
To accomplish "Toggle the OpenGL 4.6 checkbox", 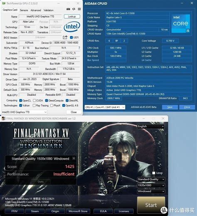I will (64, 105).
